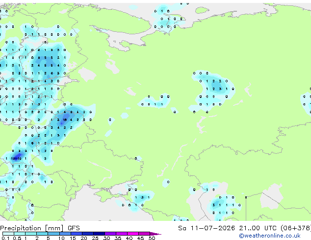Click the '45' legend scale label
The height and width of the screenshot is (240, 311).
click(x=140, y=238)
